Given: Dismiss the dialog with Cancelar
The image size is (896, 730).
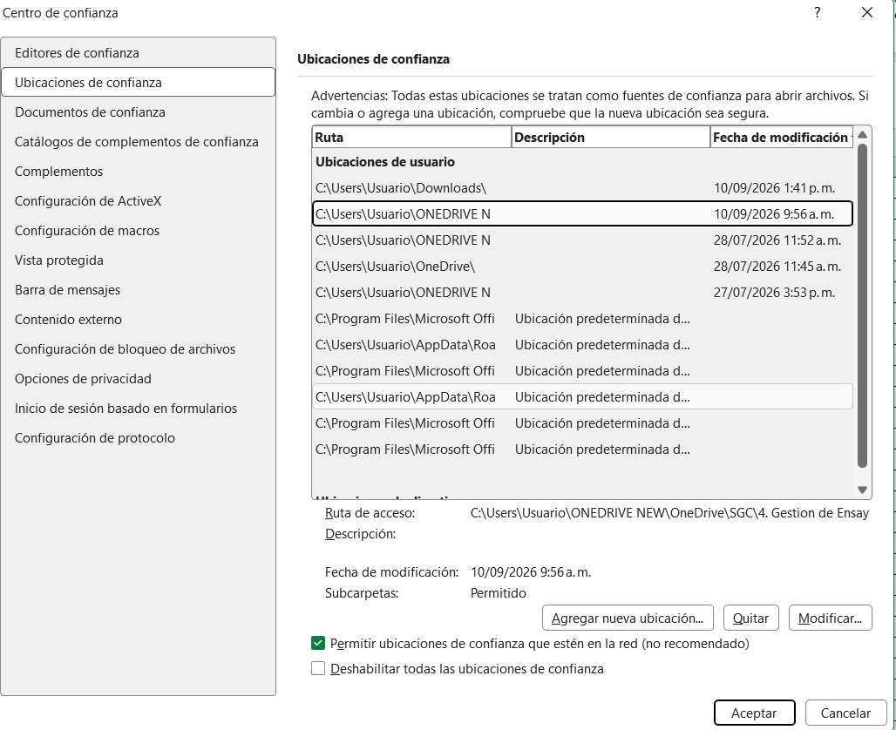Looking at the screenshot, I should click(x=845, y=713).
